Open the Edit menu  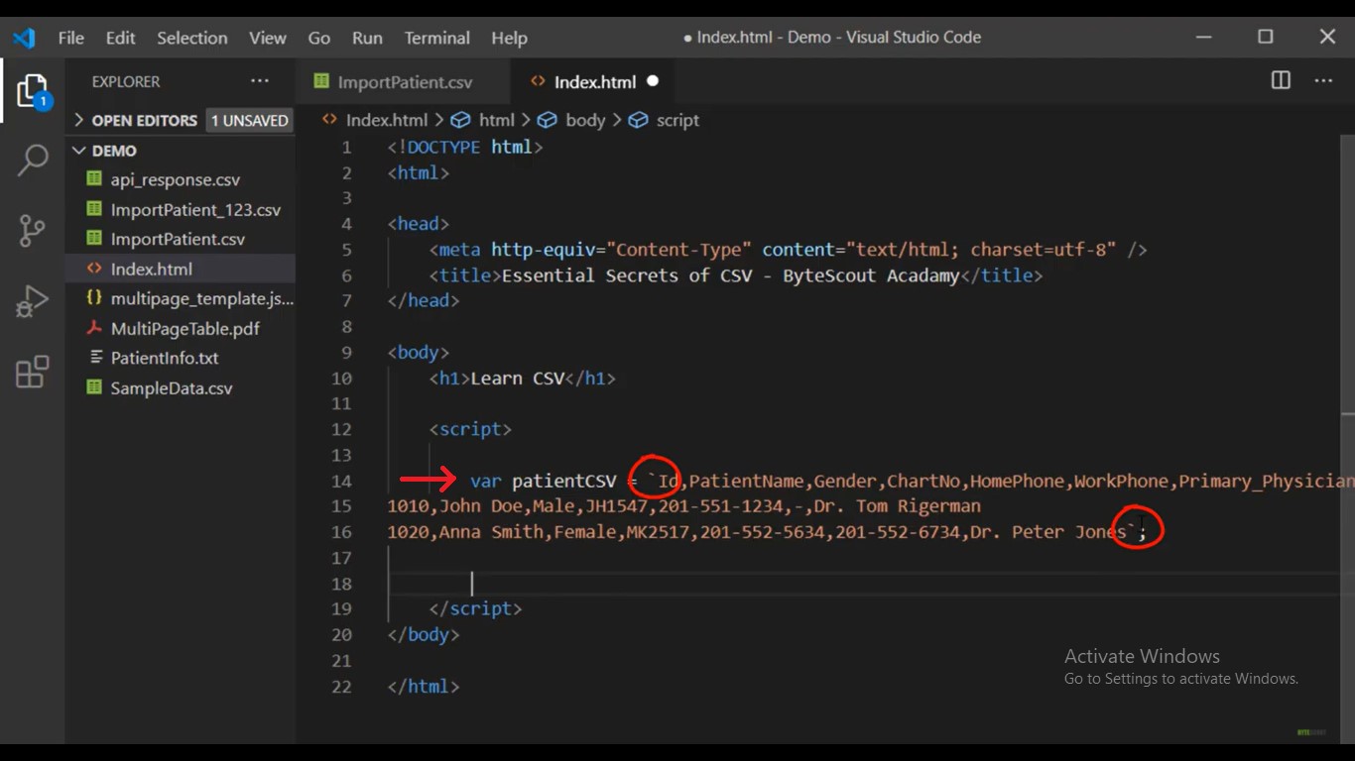click(120, 38)
